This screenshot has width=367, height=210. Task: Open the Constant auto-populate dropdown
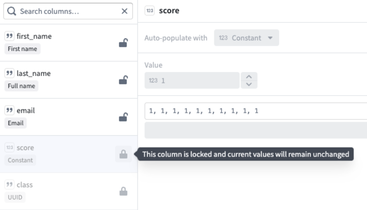[x=246, y=38]
